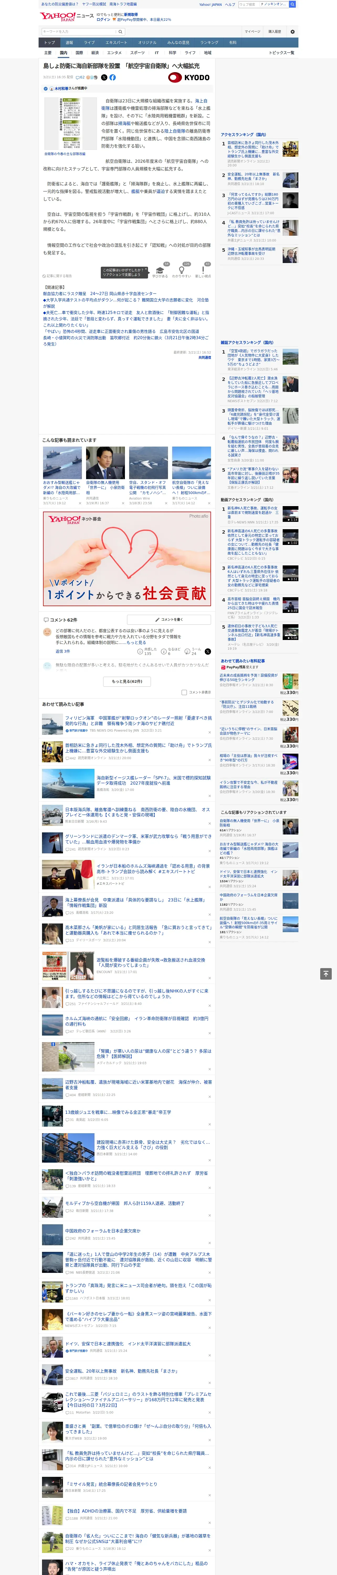
Task: Share article on X icon below headline
Action: [104, 78]
